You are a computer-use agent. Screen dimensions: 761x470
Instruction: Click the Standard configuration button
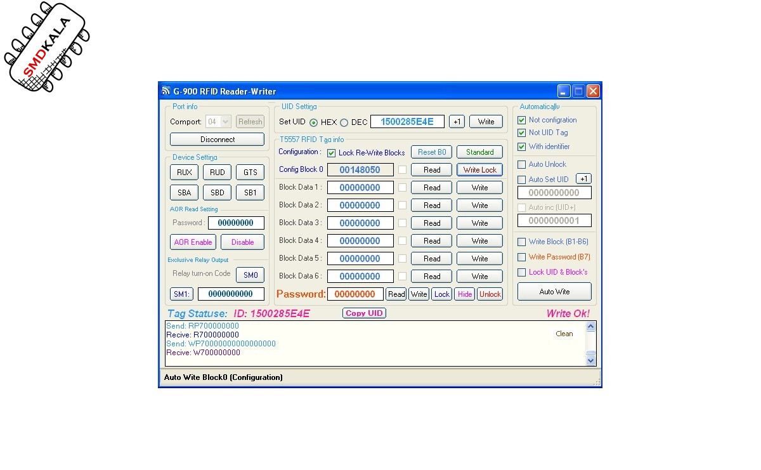click(x=479, y=152)
